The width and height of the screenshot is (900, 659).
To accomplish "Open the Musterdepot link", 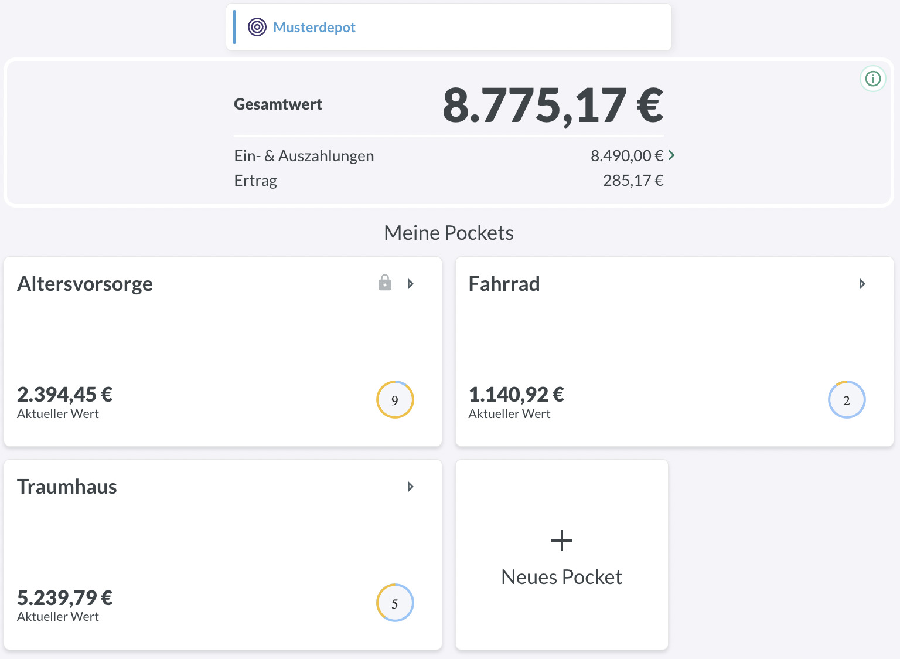I will click(x=314, y=28).
